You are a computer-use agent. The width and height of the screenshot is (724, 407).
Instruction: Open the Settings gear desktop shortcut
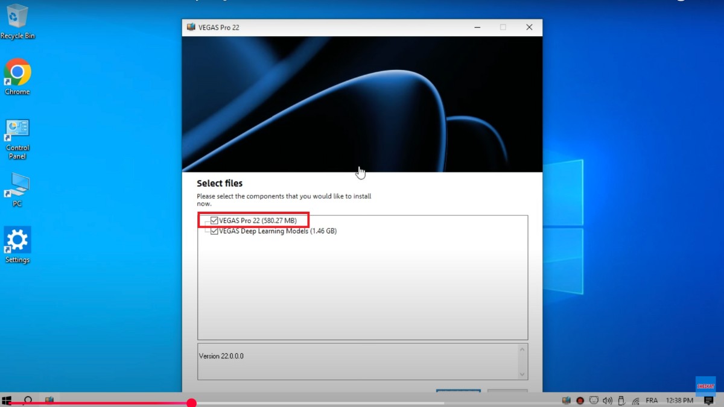[x=17, y=245]
